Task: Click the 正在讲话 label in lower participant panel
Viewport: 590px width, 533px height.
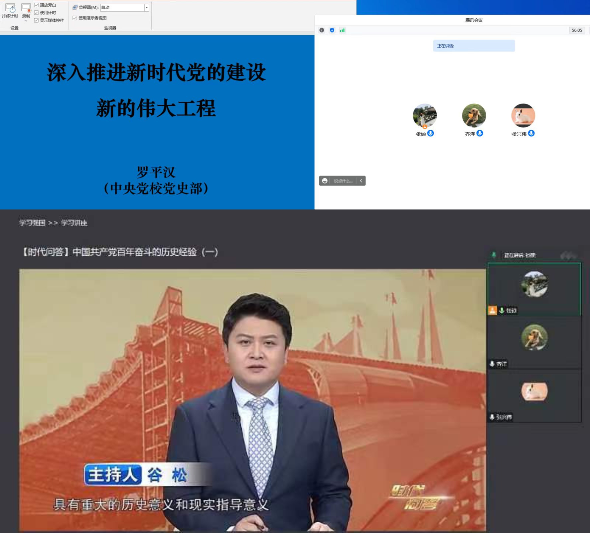Action: click(520, 255)
